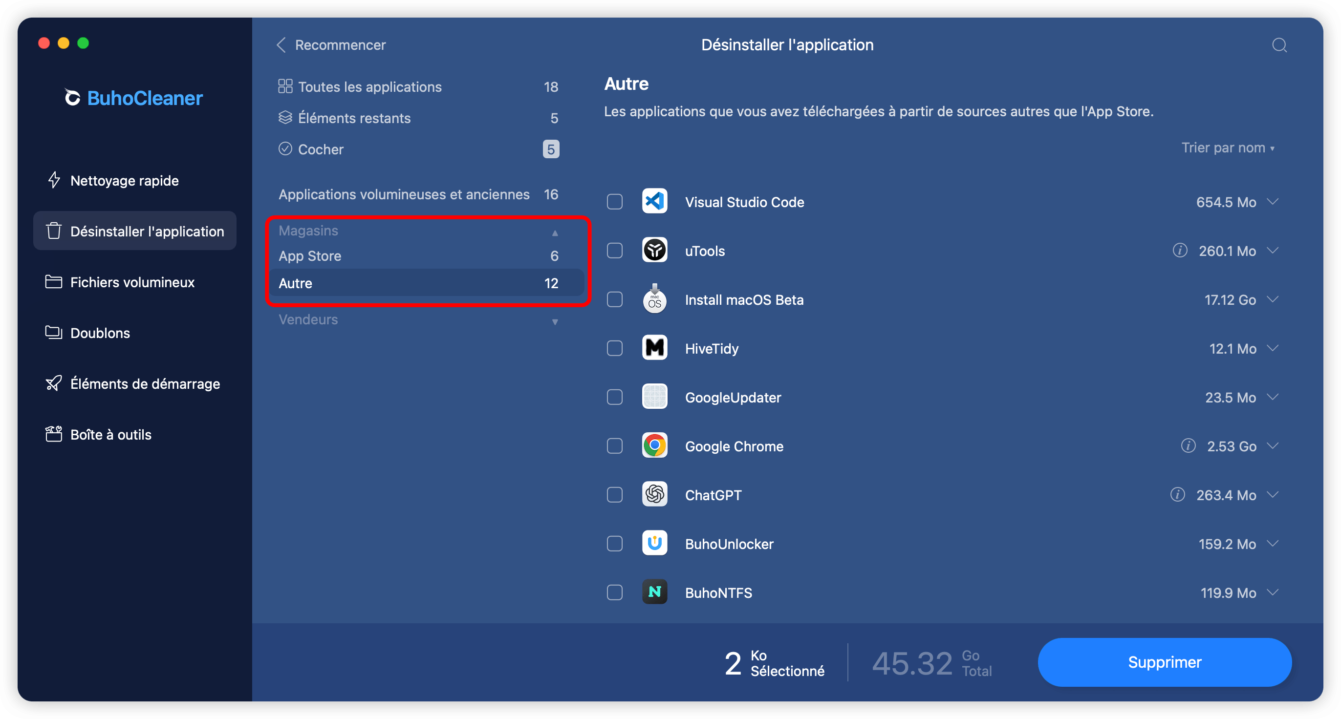Tick the GoogleUpdater checkbox
Screen dimensions: 1341x719
[614, 397]
